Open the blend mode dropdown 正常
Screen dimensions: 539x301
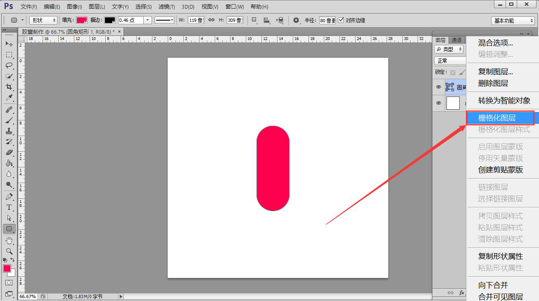(449, 61)
